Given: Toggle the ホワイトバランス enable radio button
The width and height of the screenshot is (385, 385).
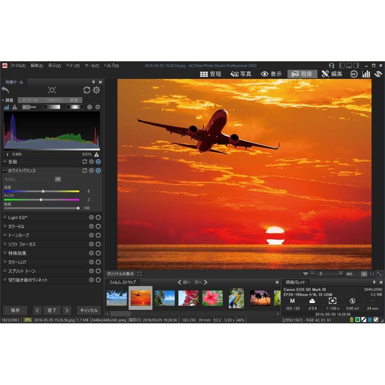Looking at the screenshot, I should click(x=98, y=170).
